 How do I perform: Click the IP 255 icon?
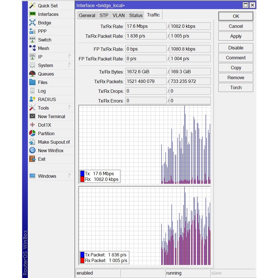(x=32, y=57)
